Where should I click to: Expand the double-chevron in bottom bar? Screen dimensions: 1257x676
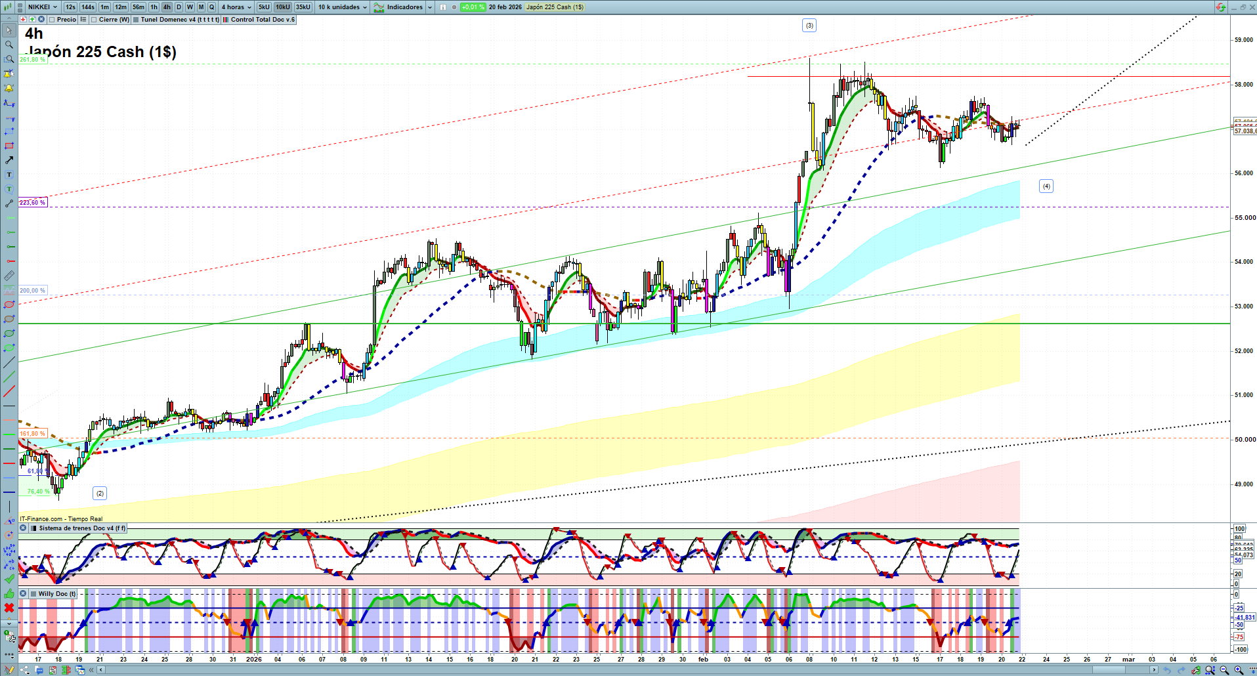tap(92, 670)
